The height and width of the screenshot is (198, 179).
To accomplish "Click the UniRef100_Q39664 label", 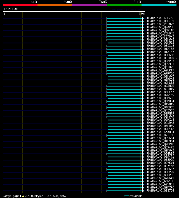I will (x=161, y=138).
